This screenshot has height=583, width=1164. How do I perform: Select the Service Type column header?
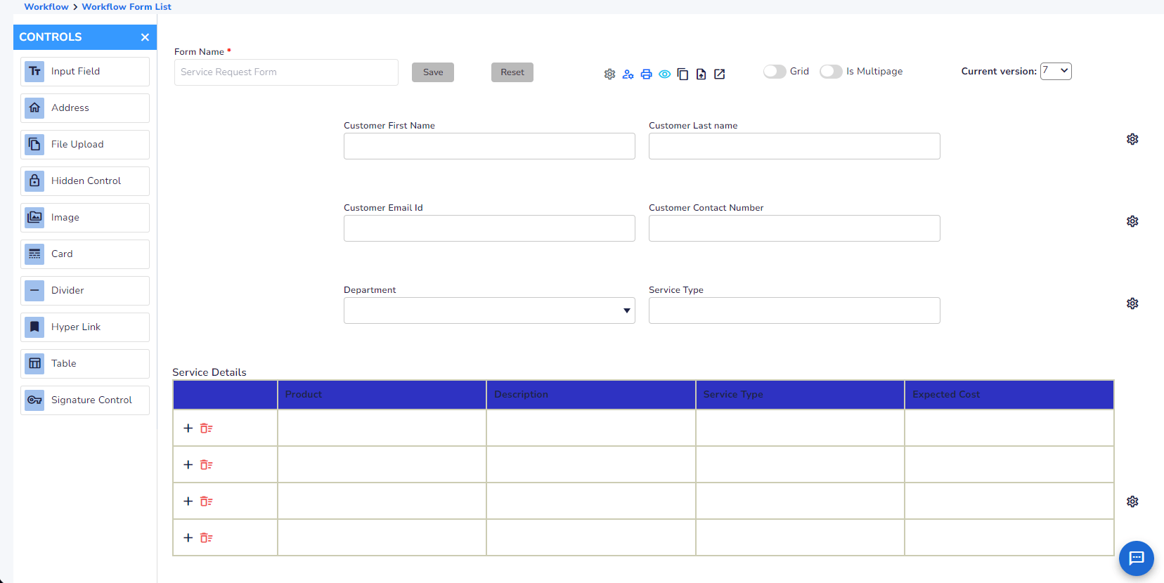click(801, 395)
